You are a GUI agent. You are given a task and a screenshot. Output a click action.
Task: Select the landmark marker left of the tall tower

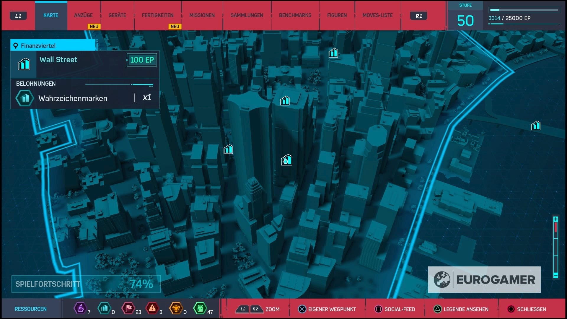(x=228, y=149)
